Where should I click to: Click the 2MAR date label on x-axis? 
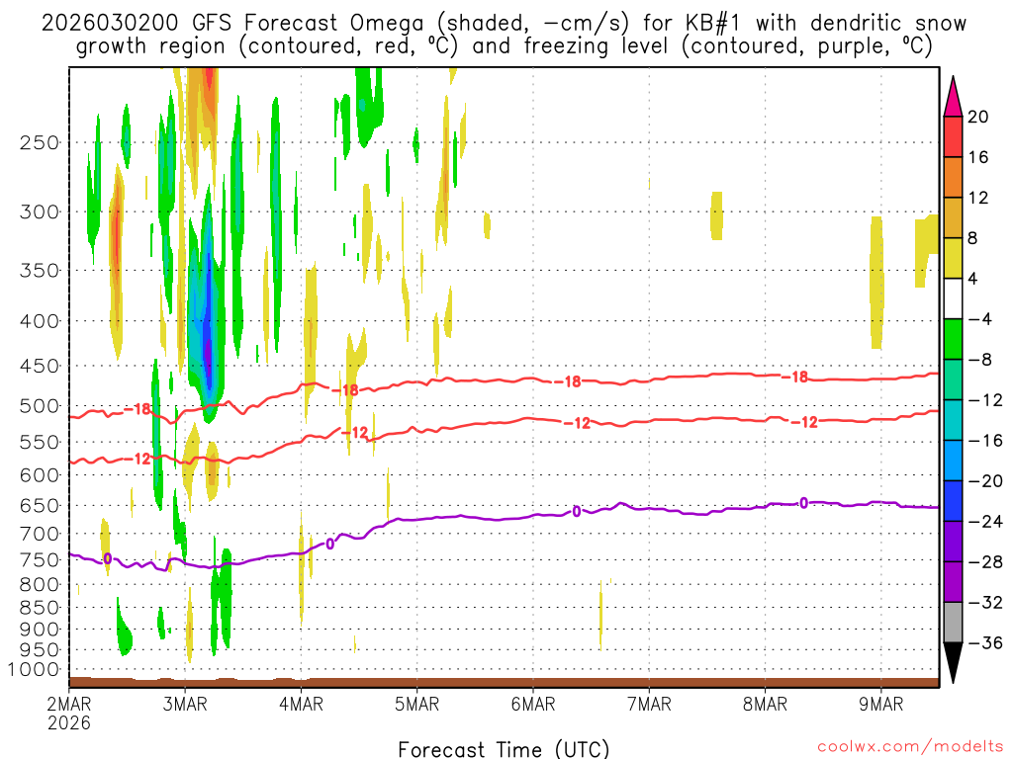point(69,704)
